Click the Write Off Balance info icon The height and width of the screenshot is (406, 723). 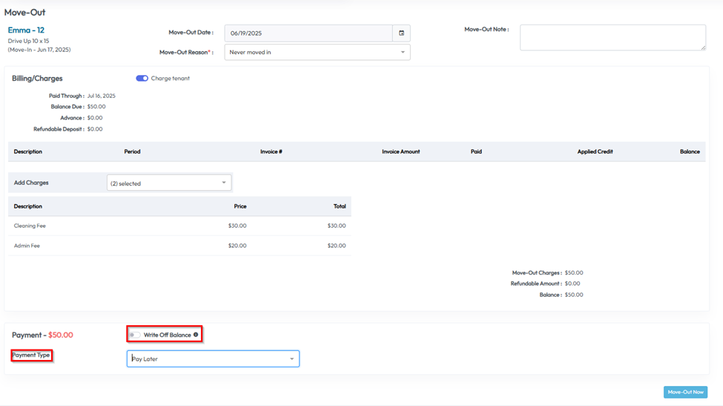coord(196,335)
